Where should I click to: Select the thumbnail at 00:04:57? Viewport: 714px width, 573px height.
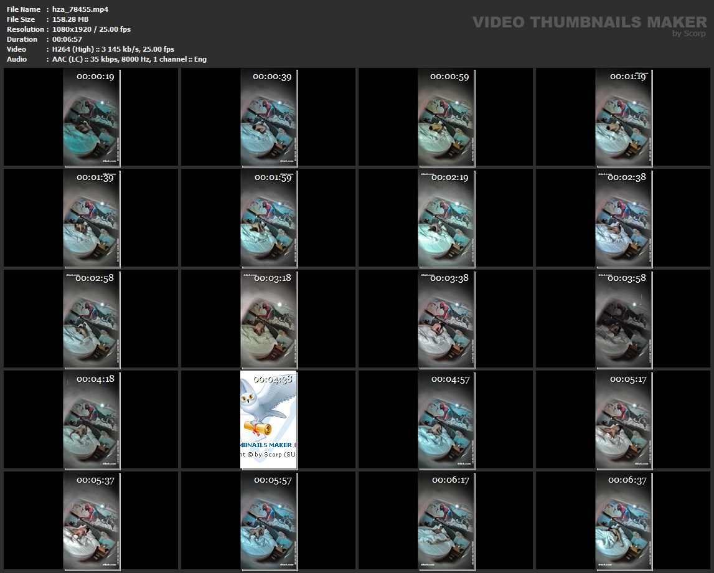(446, 420)
